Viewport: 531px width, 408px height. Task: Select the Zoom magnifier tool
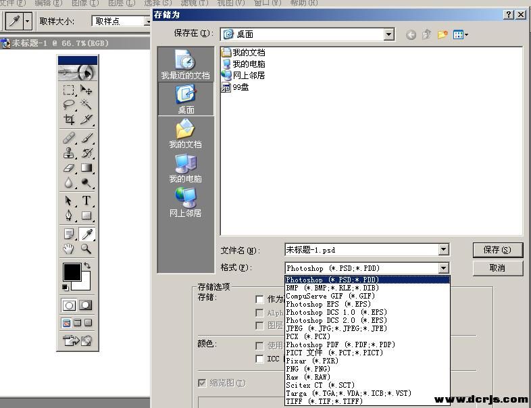pos(86,249)
